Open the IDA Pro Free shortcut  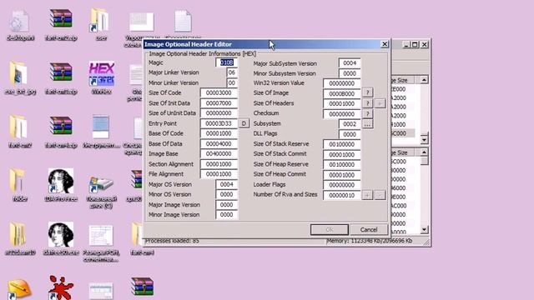tap(61, 185)
